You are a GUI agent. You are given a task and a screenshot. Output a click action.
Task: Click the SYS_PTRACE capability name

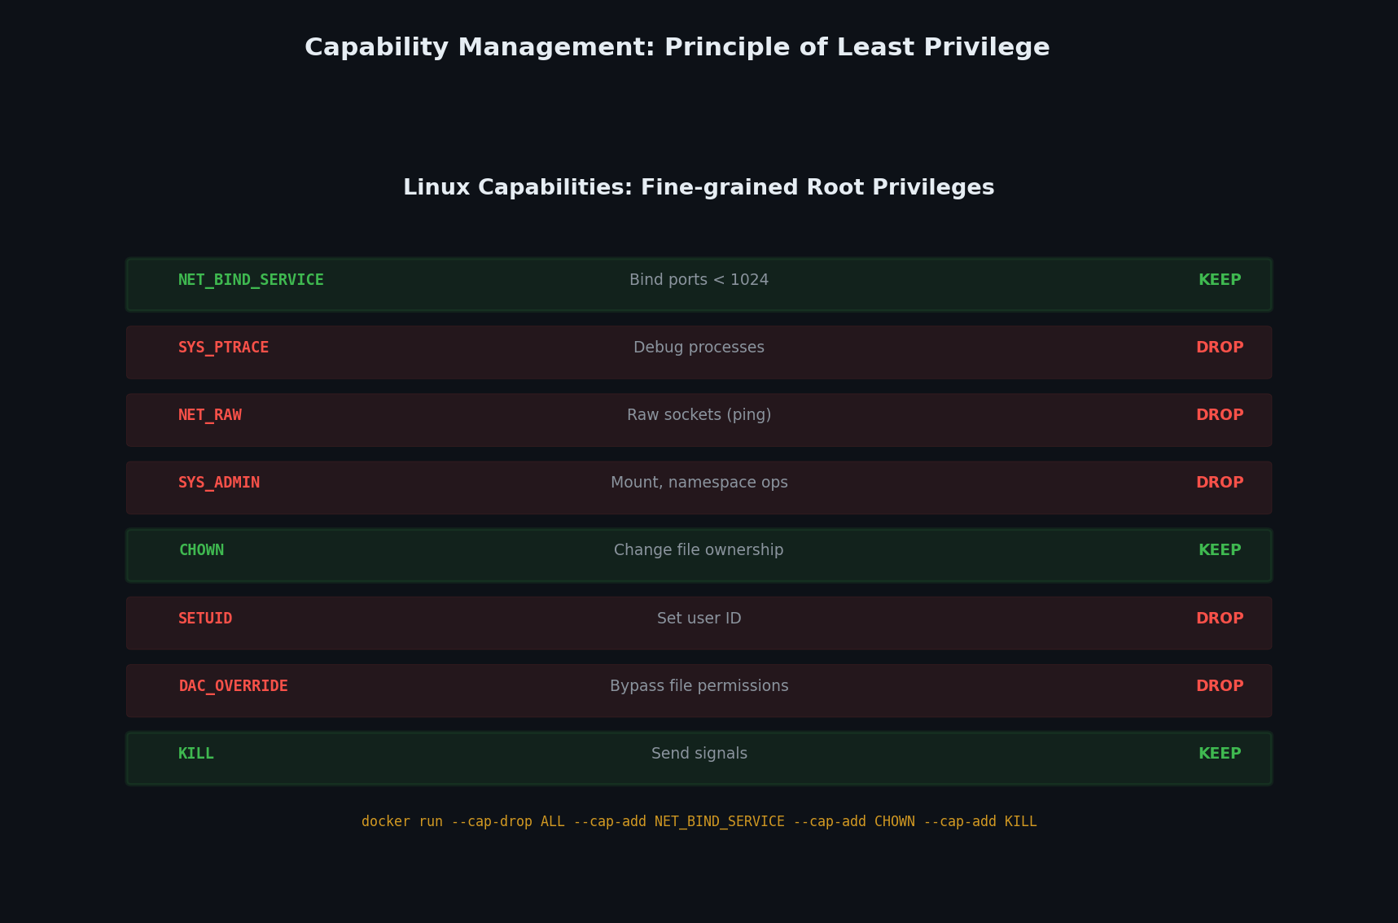point(223,348)
